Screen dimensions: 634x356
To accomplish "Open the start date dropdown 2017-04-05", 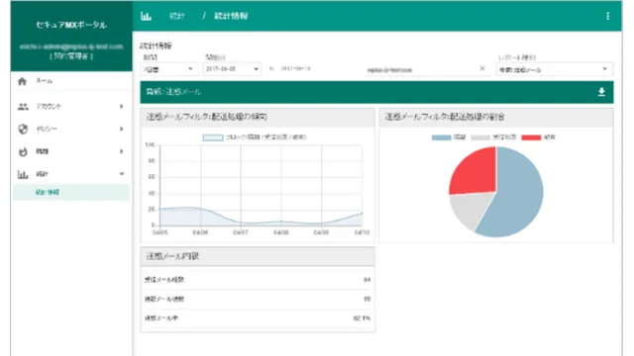I will [x=232, y=69].
